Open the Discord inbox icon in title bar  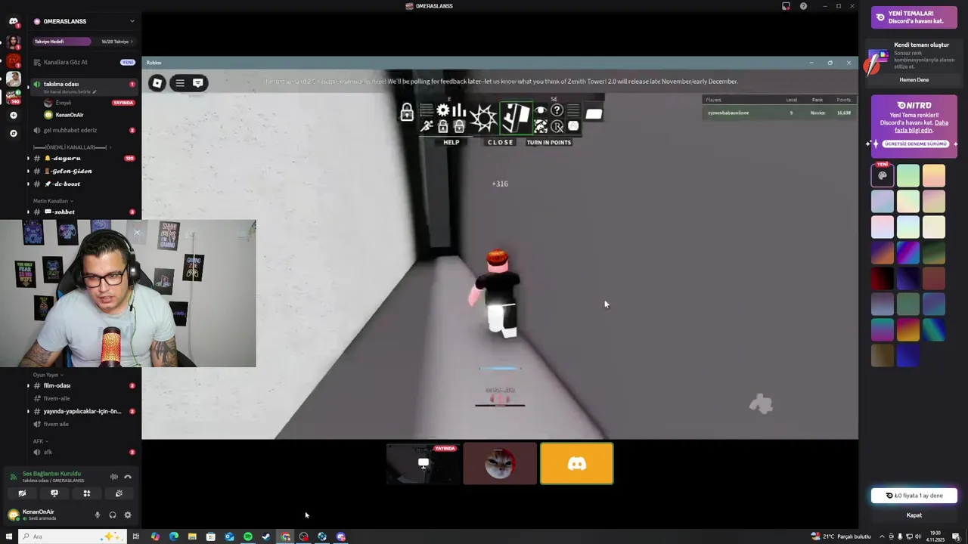786,6
